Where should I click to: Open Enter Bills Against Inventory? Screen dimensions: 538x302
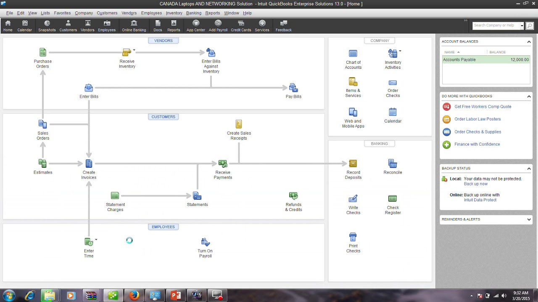211,52
